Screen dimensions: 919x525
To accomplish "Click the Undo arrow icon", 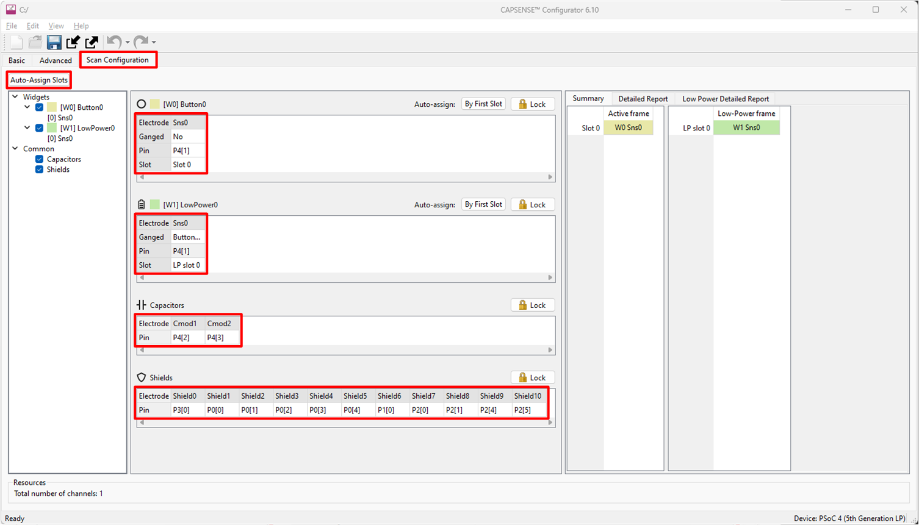I will (114, 41).
